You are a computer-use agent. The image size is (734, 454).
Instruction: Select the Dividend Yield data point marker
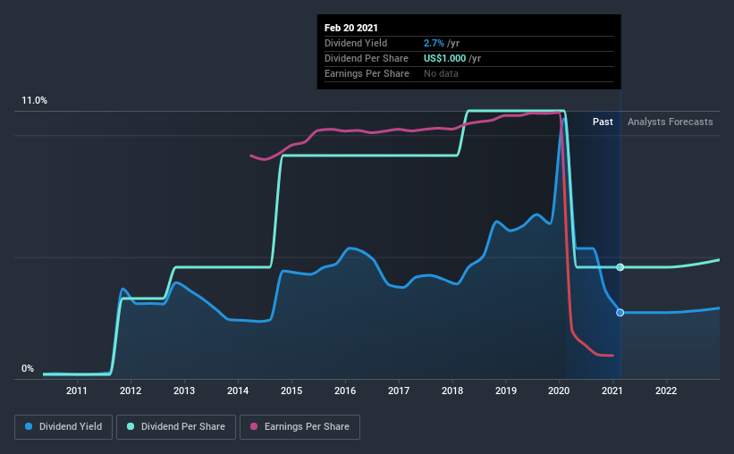pos(620,313)
